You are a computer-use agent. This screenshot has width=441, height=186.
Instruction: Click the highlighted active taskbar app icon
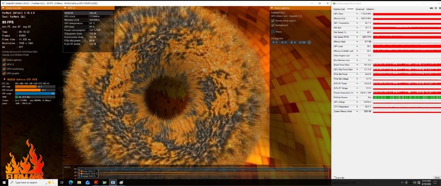click(x=113, y=182)
